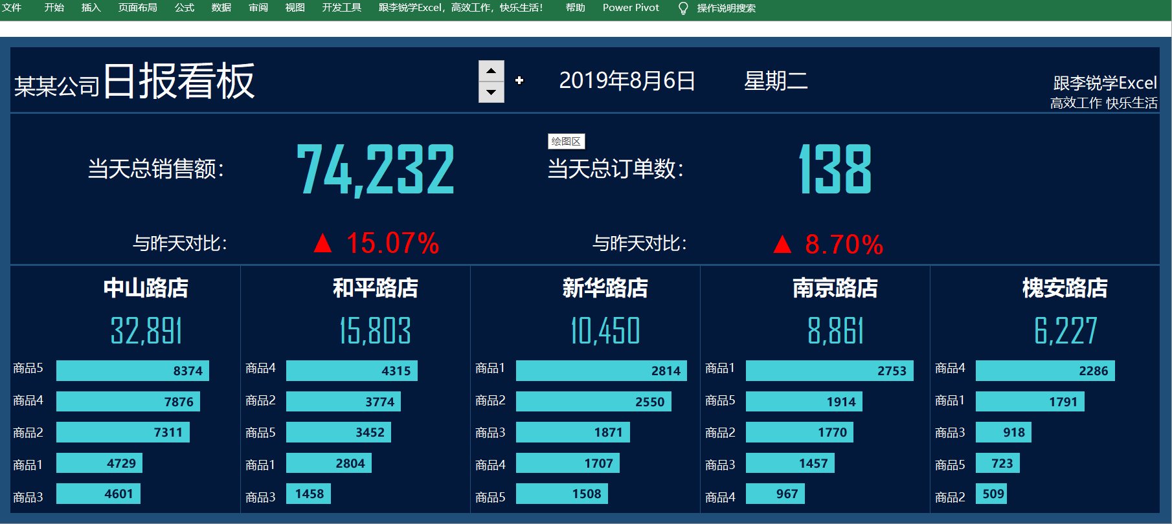
Task: Switch to the 开始 ribbon tab
Action: [54, 8]
